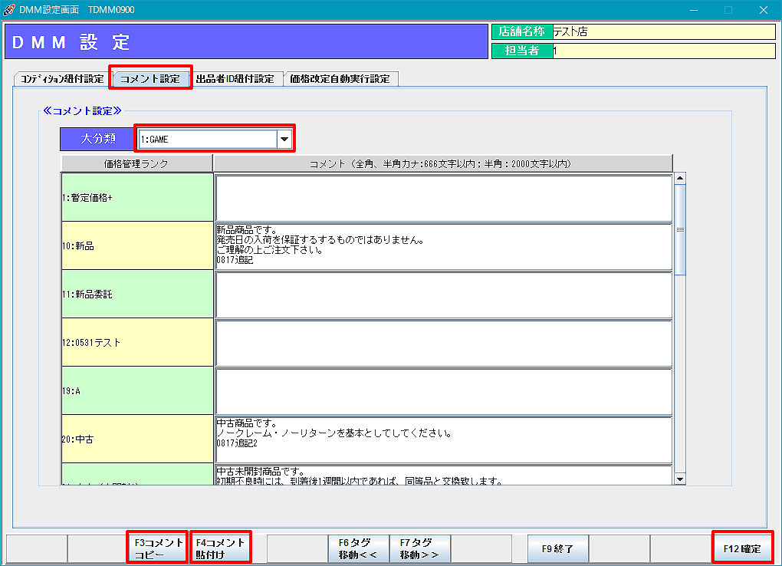
Task: Open the 価格改定自動実行設定 tab
Action: click(x=340, y=79)
